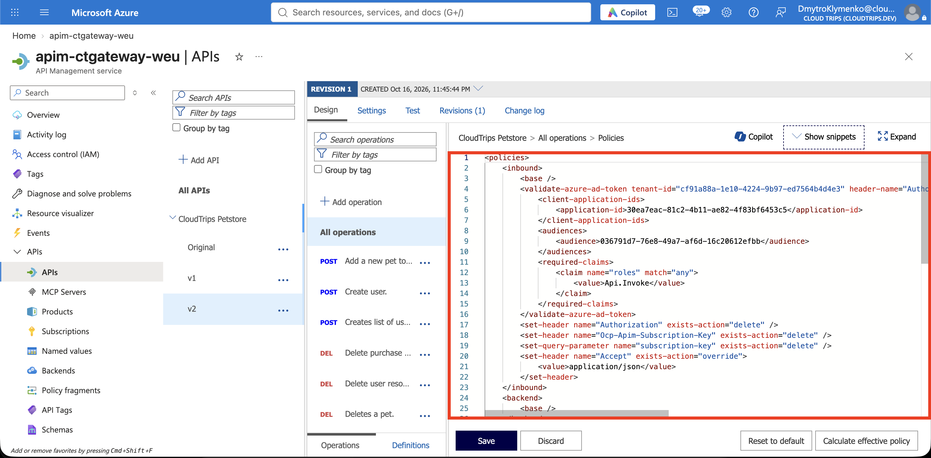Click the code editor horizontal scrollbar
The image size is (931, 458).
point(576,413)
